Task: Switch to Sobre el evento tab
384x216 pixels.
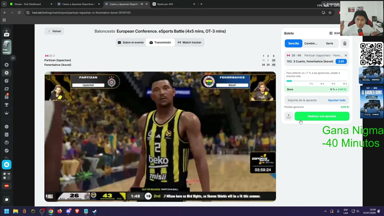Action: click(x=131, y=43)
